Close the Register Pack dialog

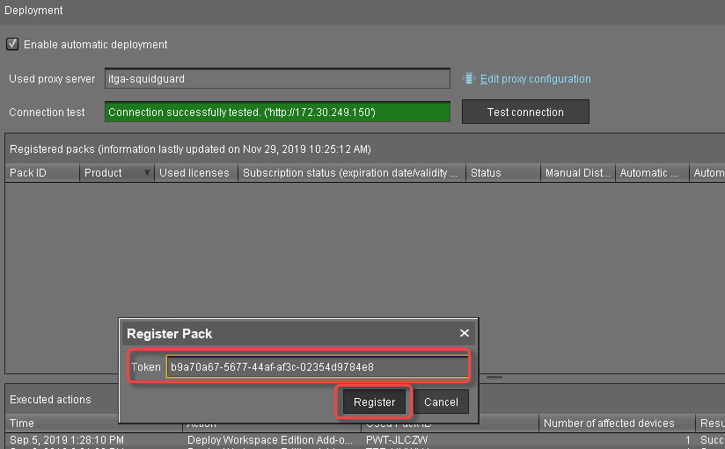pos(465,333)
